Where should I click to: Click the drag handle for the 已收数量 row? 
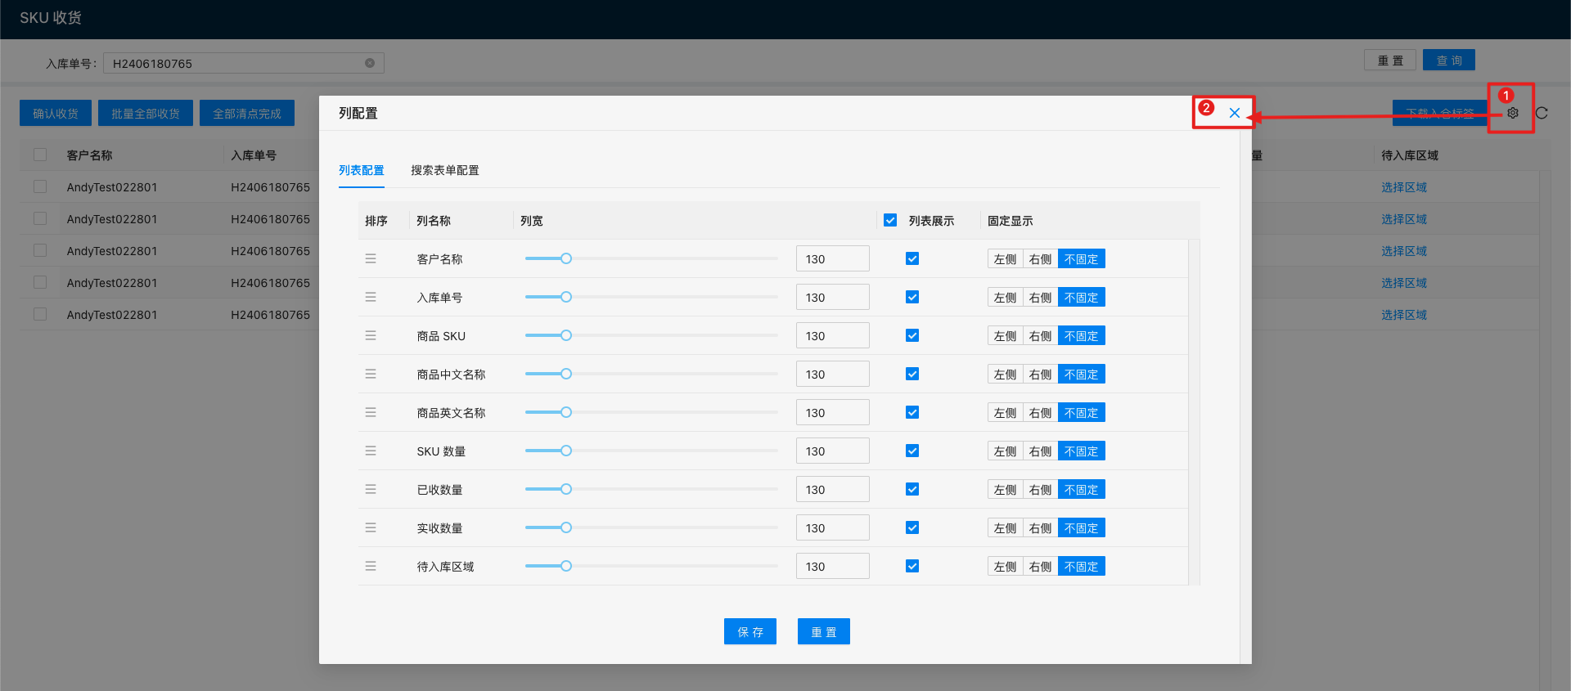pyautogui.click(x=371, y=489)
